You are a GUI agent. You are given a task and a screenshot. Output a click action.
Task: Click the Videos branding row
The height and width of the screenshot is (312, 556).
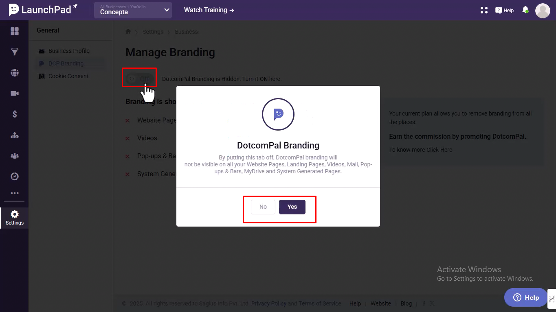coord(147,138)
